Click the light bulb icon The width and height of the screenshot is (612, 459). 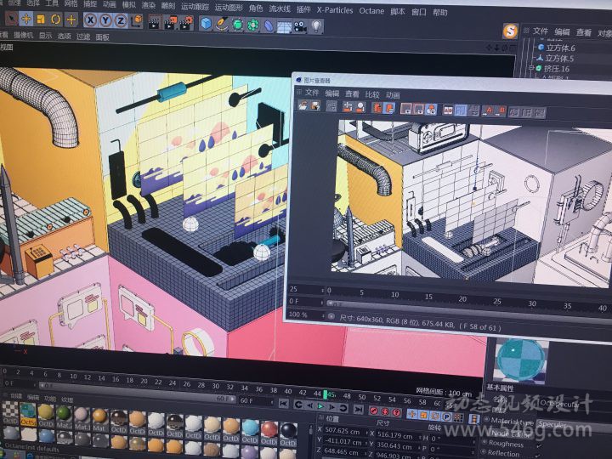(317, 26)
